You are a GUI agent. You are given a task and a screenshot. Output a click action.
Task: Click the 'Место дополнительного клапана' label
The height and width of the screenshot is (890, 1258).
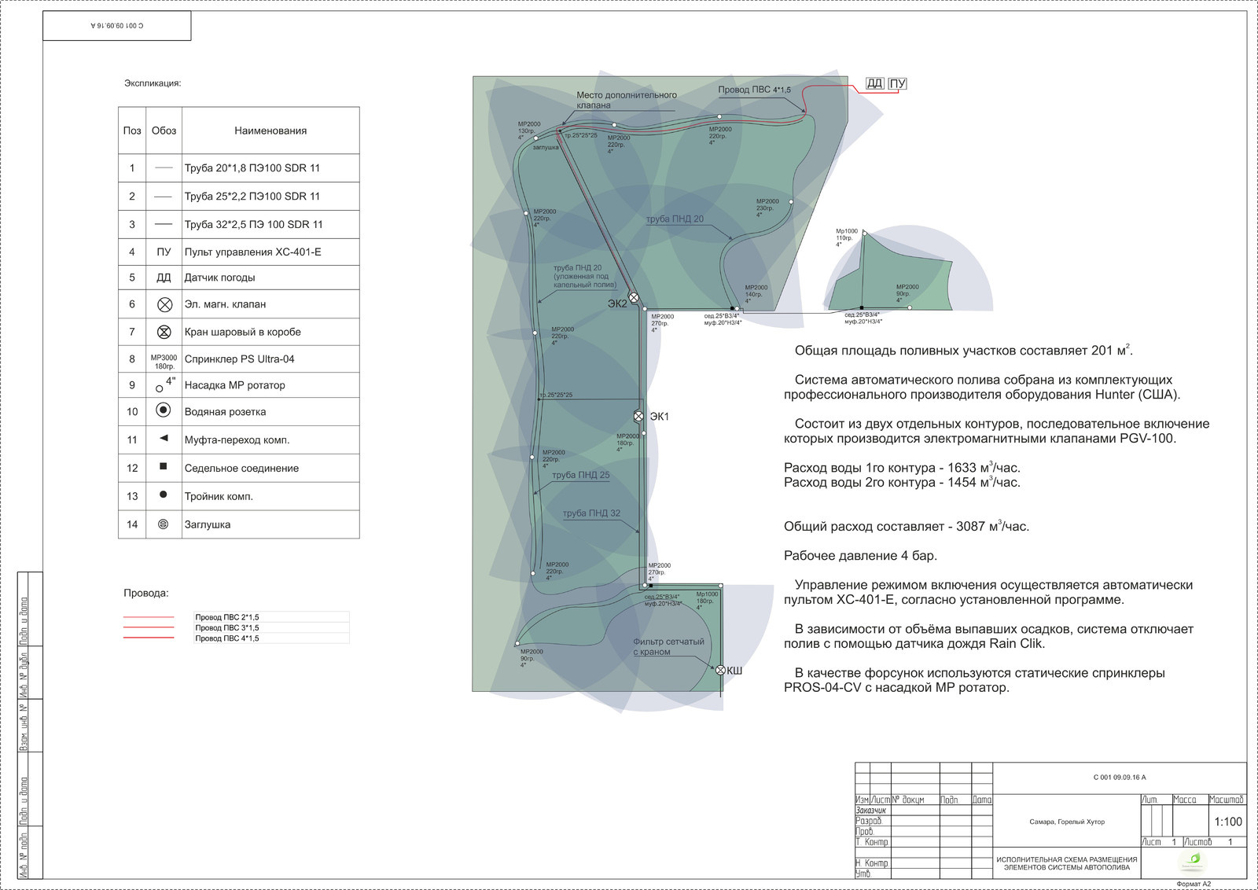[x=626, y=100]
